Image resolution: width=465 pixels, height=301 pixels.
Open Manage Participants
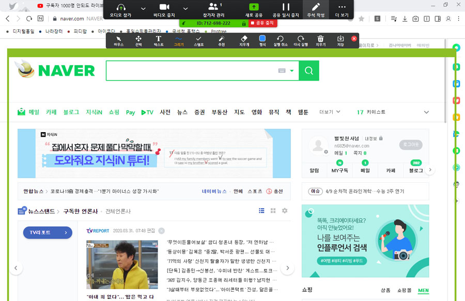213,10
